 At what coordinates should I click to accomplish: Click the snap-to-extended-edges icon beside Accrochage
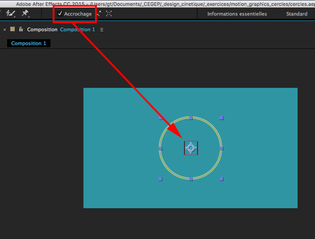tap(99, 13)
